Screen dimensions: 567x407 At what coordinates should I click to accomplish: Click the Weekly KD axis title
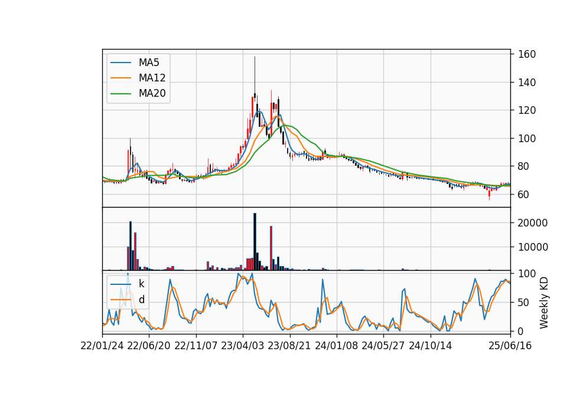tap(544, 303)
